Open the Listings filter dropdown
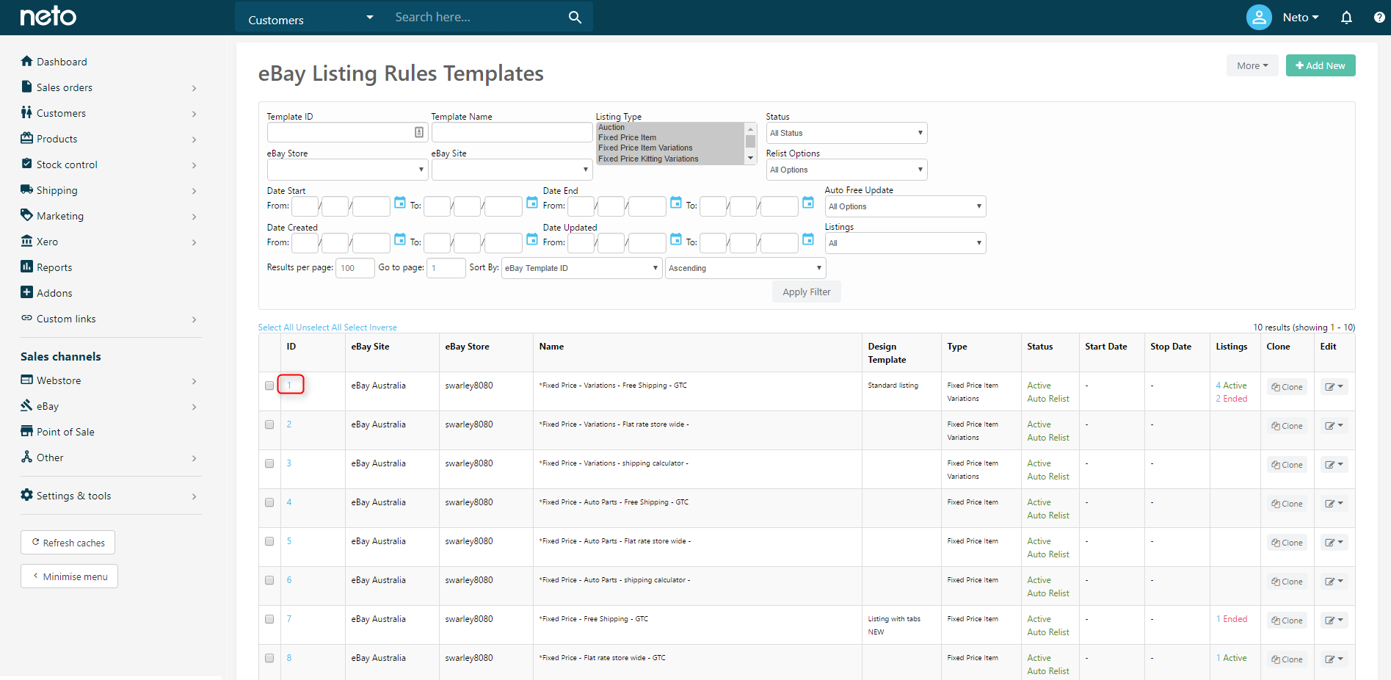Image resolution: width=1391 pixels, height=680 pixels. coord(905,243)
